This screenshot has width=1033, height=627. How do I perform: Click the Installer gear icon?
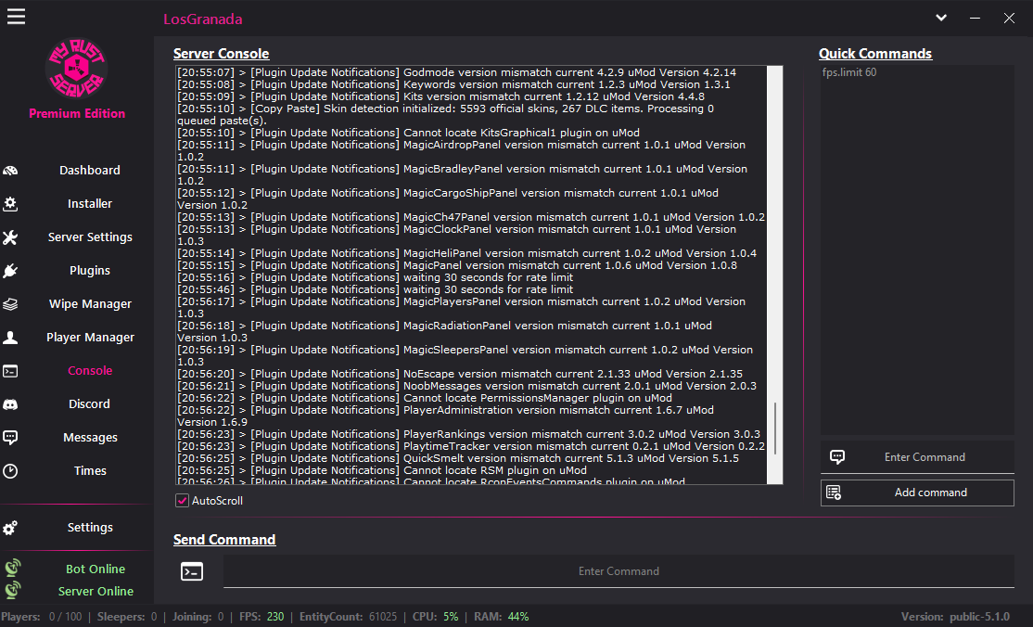coord(10,204)
